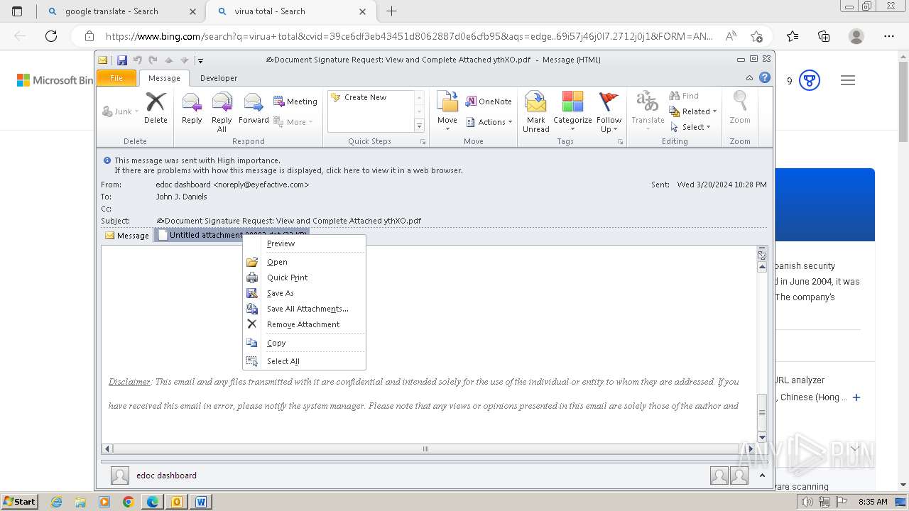The height and width of the screenshot is (511, 909).
Task: Switch to the Developer tab
Action: (x=219, y=78)
